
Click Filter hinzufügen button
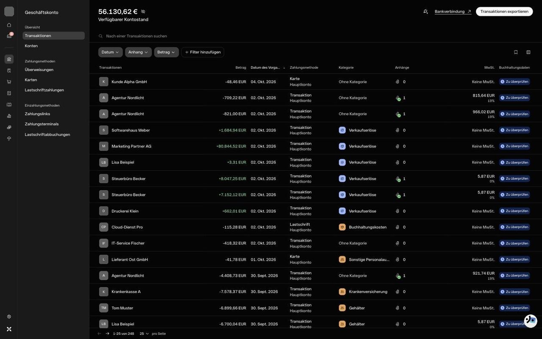[x=203, y=52]
